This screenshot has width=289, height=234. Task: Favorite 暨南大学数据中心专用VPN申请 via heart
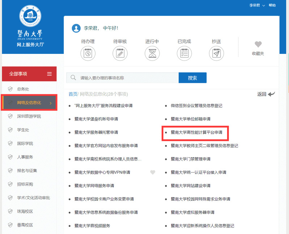coord(153,172)
